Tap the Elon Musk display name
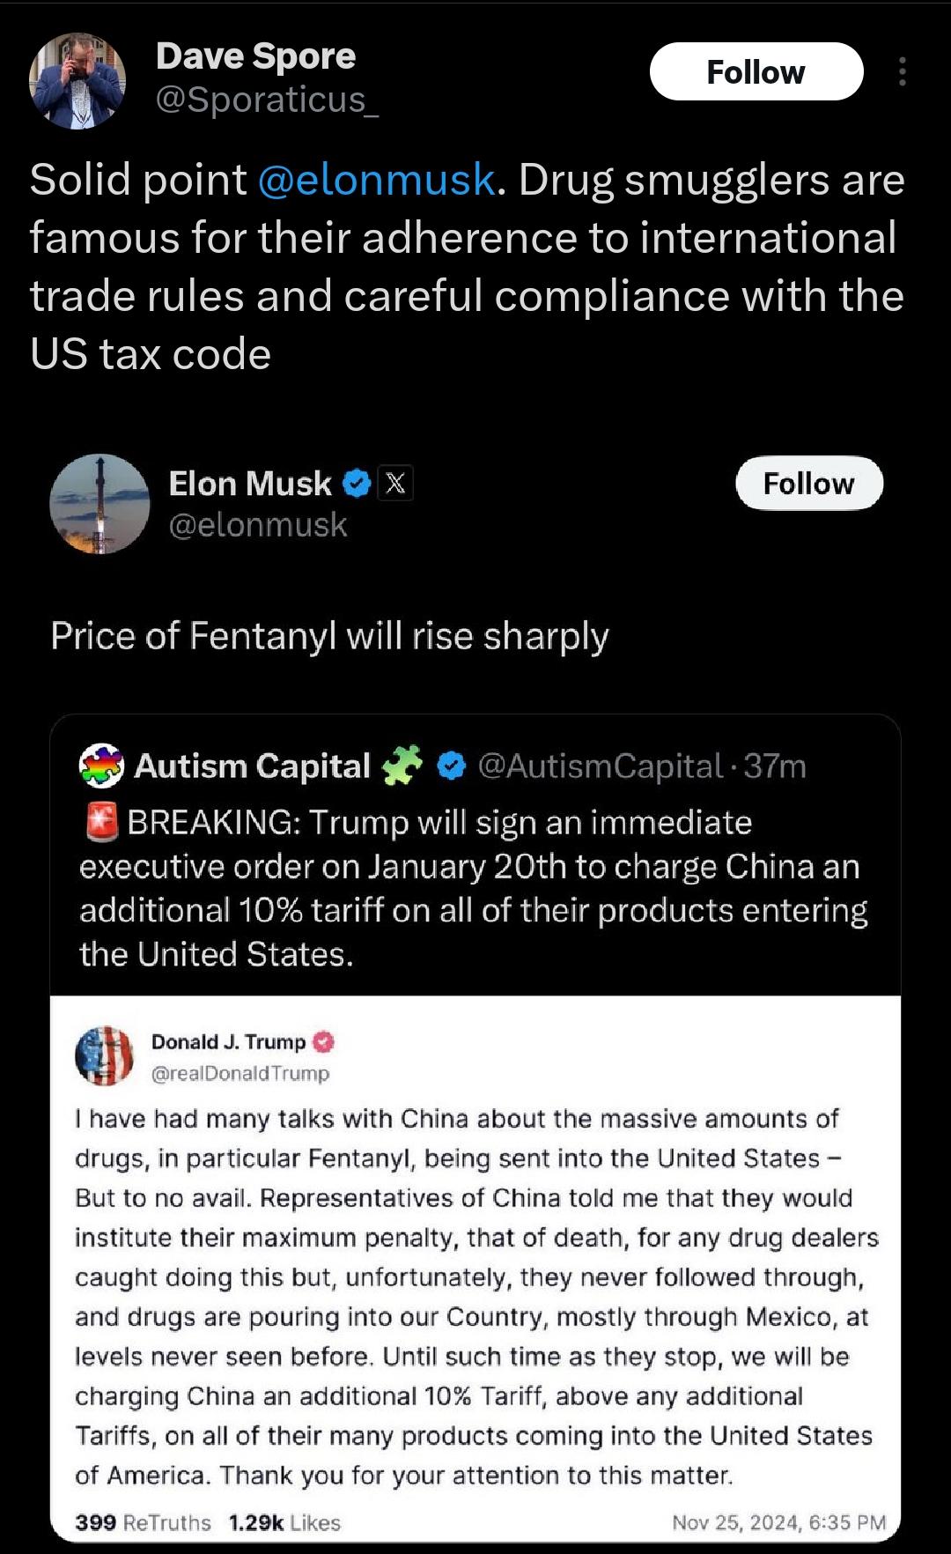Screen dimensions: 951x1554 [x=250, y=483]
